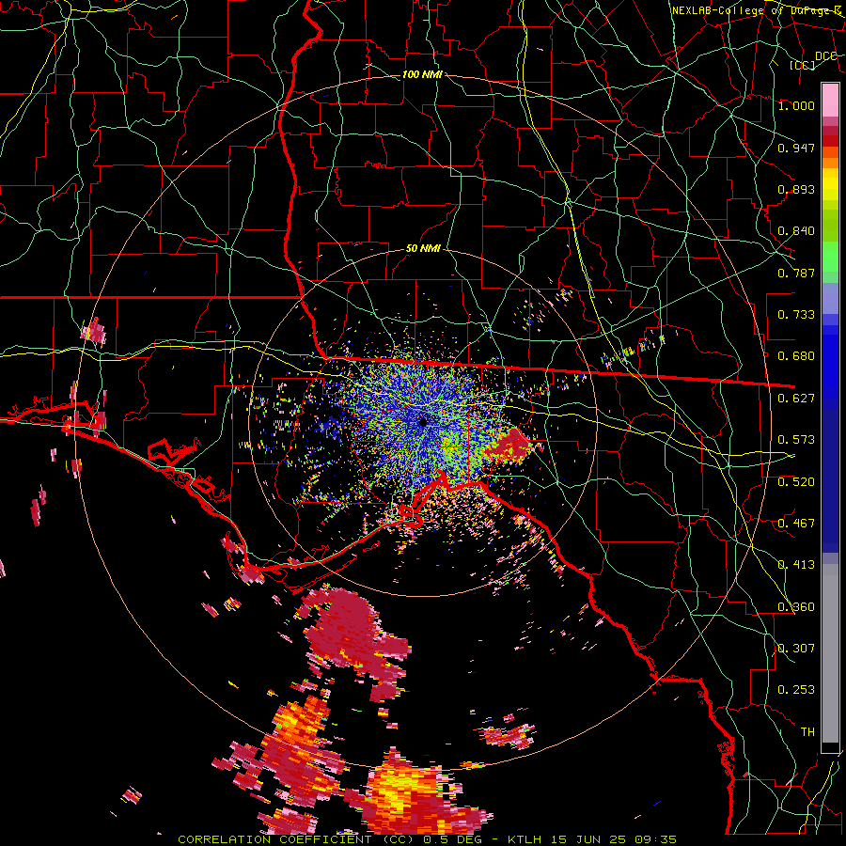Screen dimensions: 846x846
Task: Click the 0.680 scale label
Action: (x=796, y=356)
